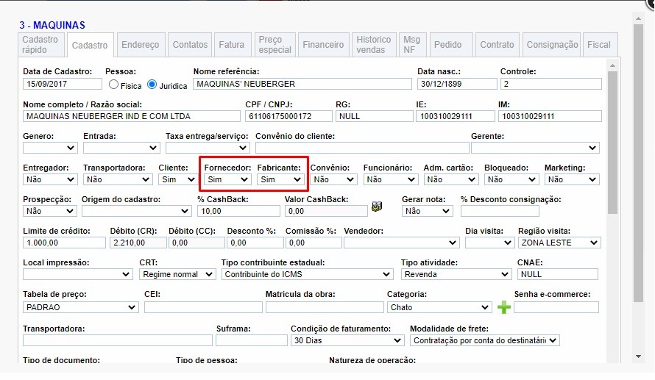Switch to the Financeiro tab
Viewport: 655px width, 380px height.
click(323, 45)
